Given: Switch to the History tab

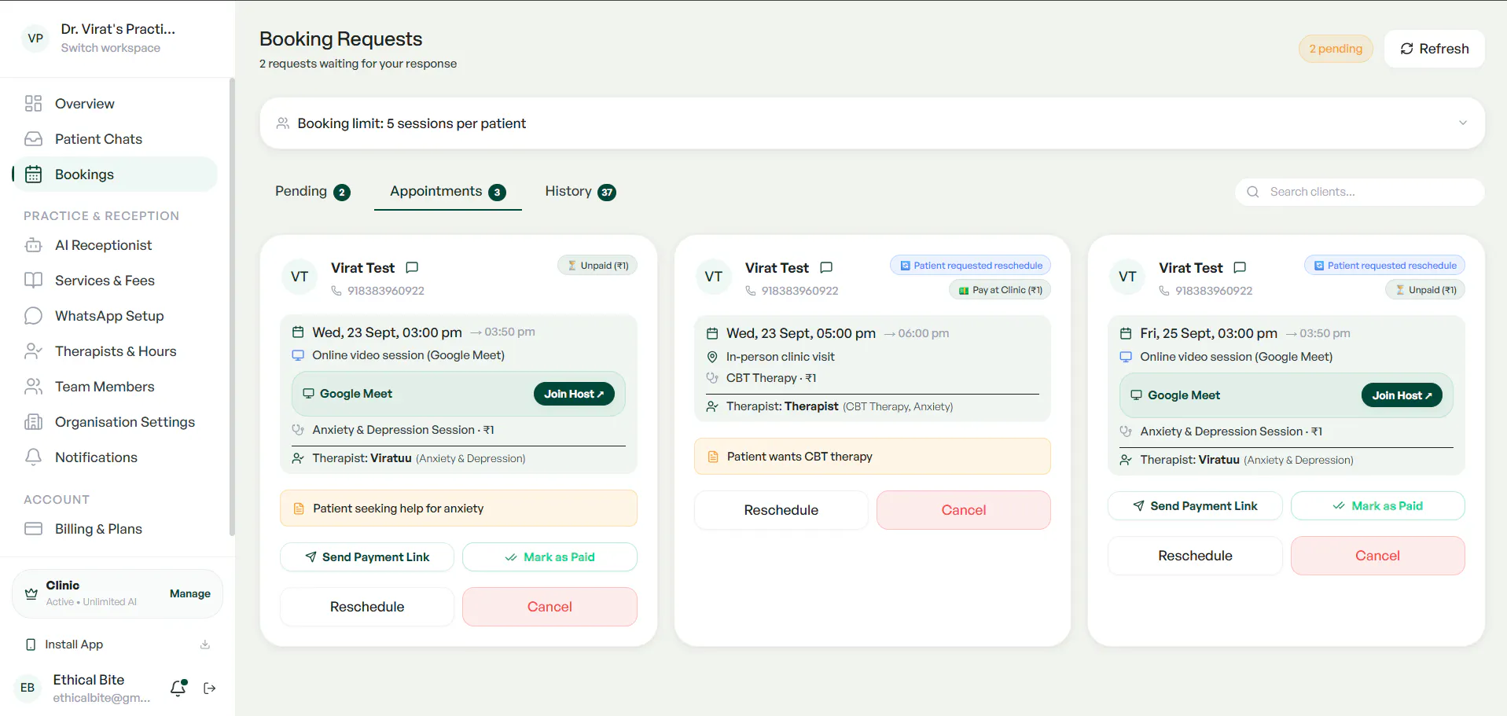Looking at the screenshot, I should [x=580, y=192].
